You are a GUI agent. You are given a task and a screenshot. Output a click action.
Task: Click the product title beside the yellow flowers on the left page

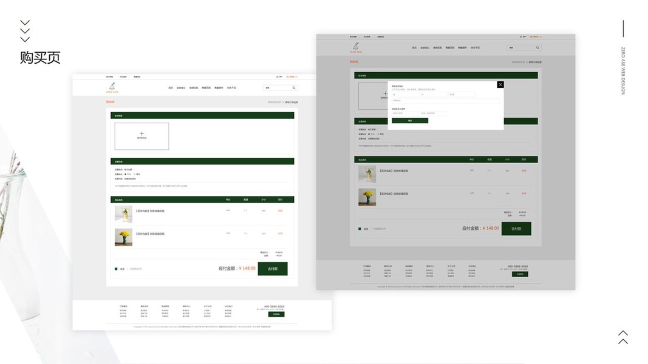[150, 234]
